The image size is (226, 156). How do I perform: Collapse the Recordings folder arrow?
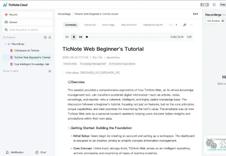pos(5,44)
